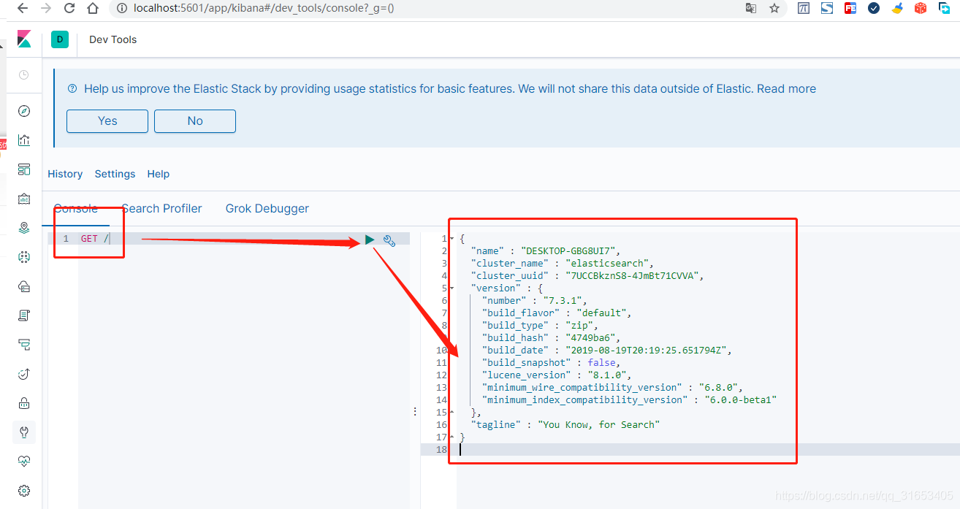Open the Dev Tools wrench sidebar icon
Image resolution: width=960 pixels, height=509 pixels.
tap(24, 432)
